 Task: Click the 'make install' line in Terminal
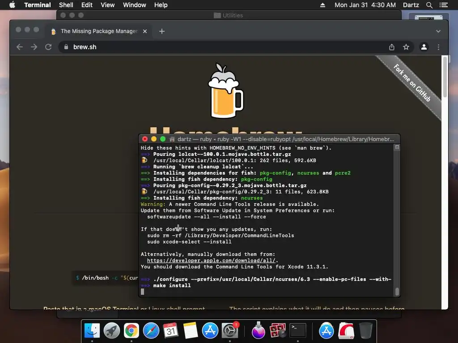click(x=172, y=285)
